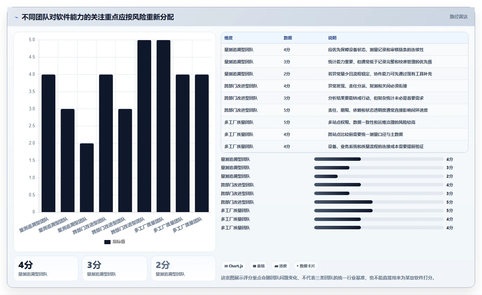Click the footnote starting 这张图展示评分重点
Image resolution: width=482 pixels, height=295 pixels.
point(328,278)
